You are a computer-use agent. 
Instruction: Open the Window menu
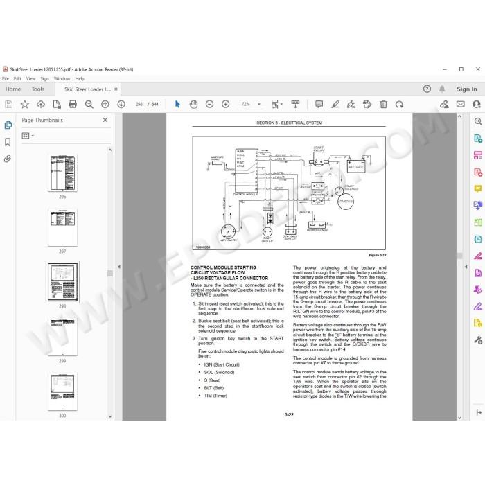62,78
